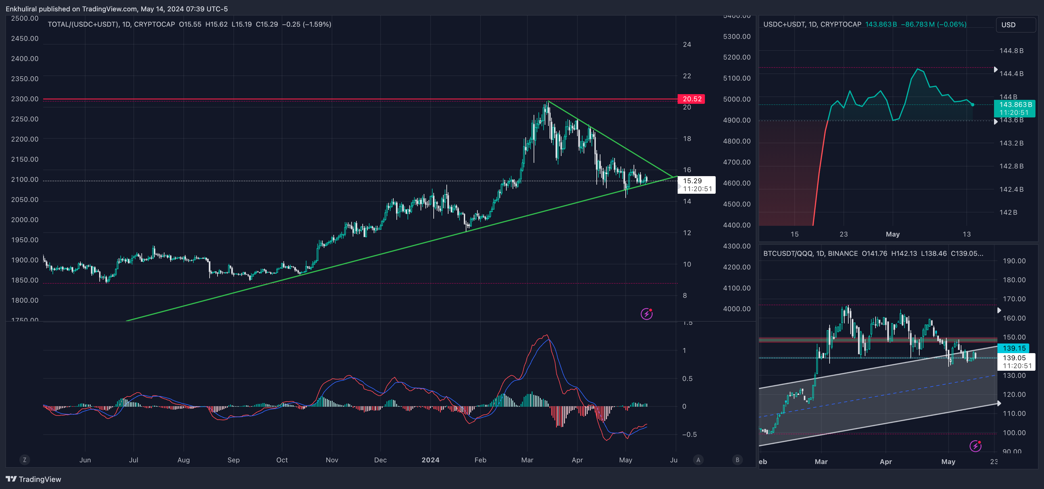Toggle auto scale A button
The height and width of the screenshot is (489, 1044).
[698, 460]
